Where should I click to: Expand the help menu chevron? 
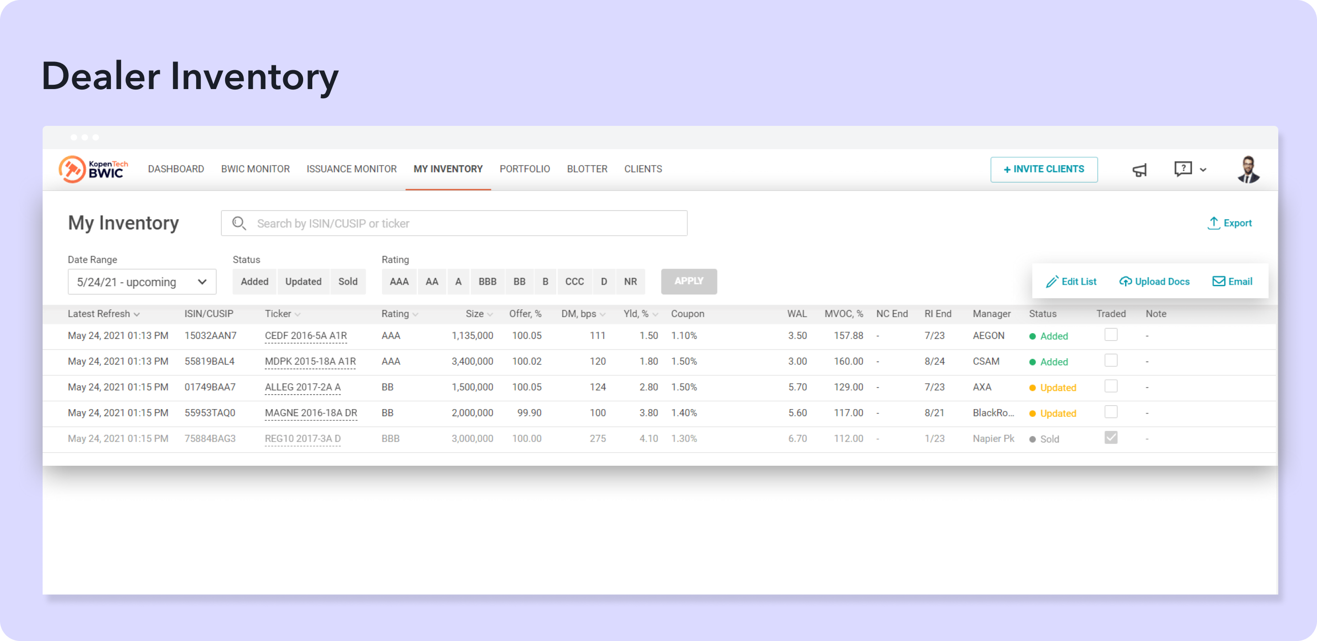tap(1203, 170)
